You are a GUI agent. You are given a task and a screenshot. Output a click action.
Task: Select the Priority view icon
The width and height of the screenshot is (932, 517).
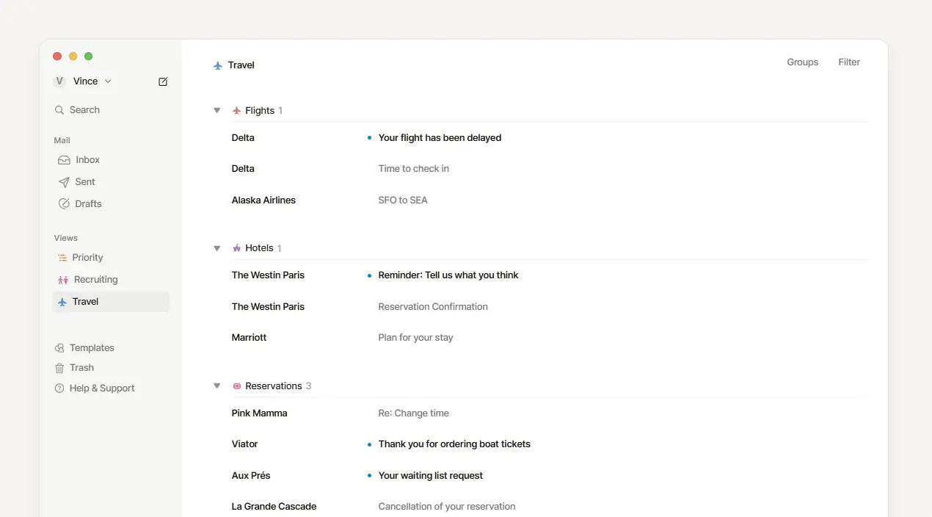coord(61,258)
